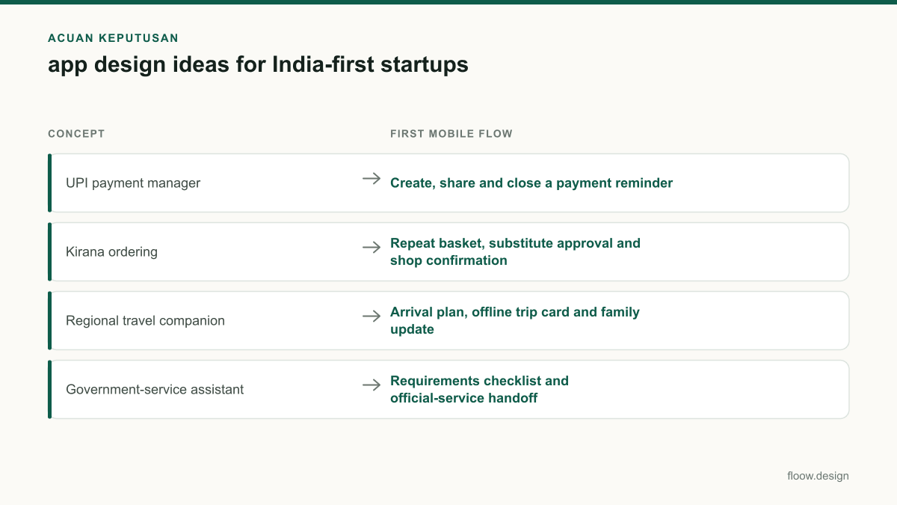Open the floow.design footer link
Image resolution: width=897 pixels, height=505 pixels.
click(818, 476)
